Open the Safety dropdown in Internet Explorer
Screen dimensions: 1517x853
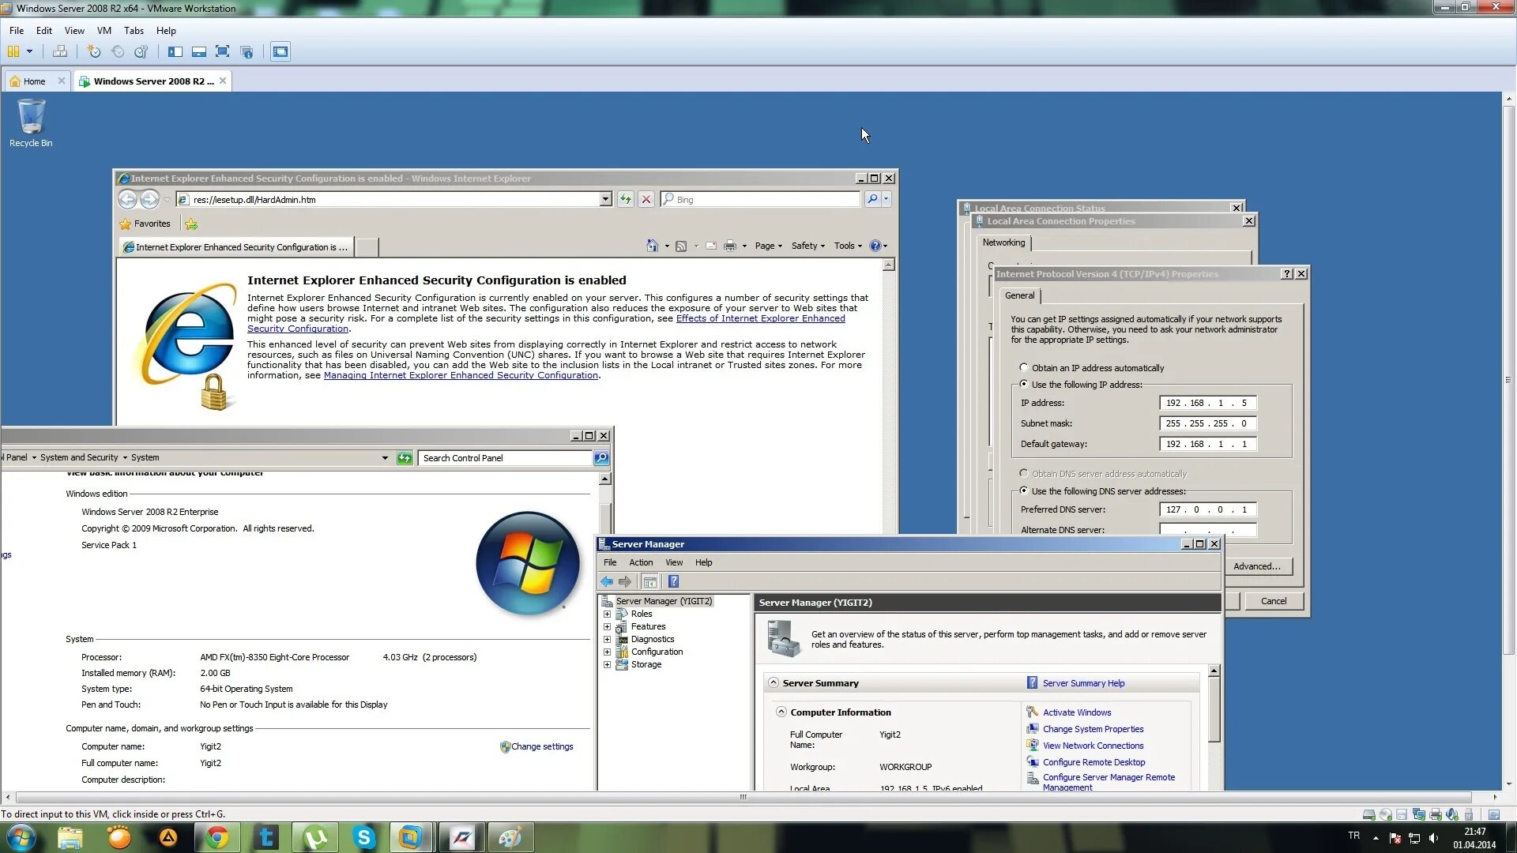point(807,246)
